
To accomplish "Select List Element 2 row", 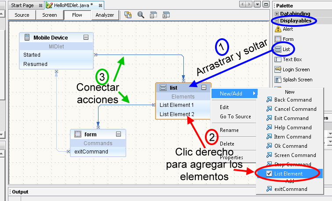I will (x=183, y=114).
